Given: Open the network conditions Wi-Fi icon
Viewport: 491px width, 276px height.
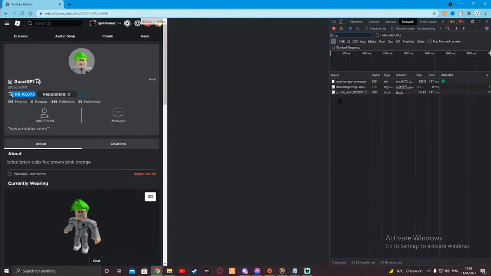Looking at the screenshot, I should (447, 28).
